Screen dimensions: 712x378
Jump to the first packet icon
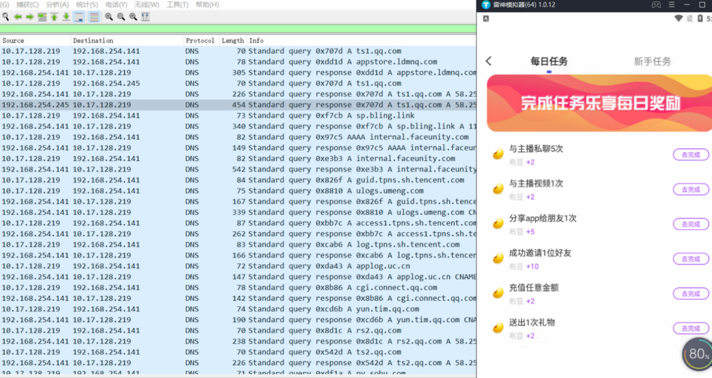(x=54, y=17)
